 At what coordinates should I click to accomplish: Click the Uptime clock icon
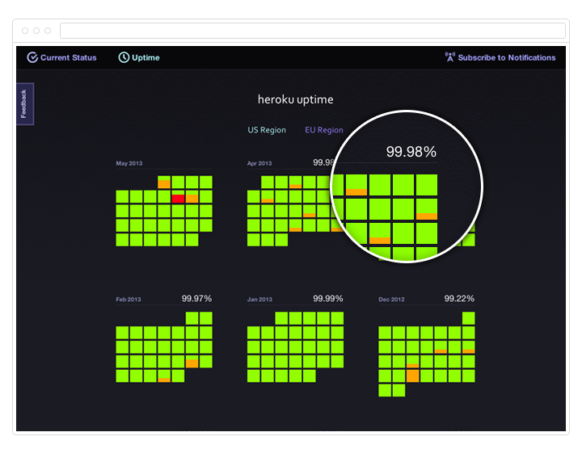tap(124, 57)
